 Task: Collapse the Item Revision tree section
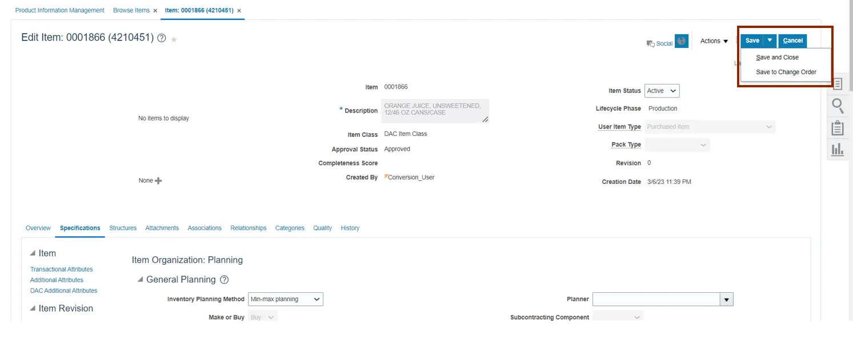tap(33, 308)
